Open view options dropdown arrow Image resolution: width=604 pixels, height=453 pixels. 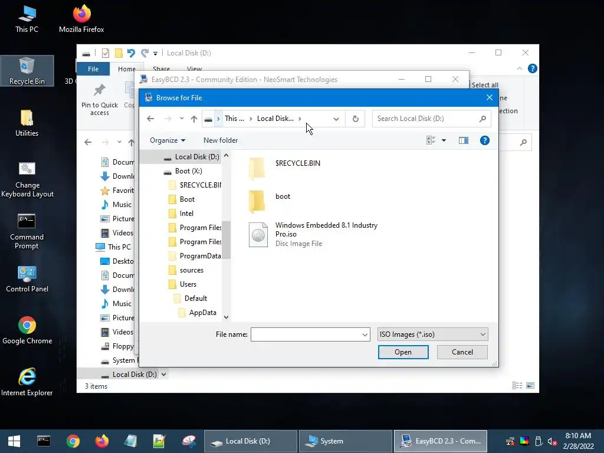444,140
